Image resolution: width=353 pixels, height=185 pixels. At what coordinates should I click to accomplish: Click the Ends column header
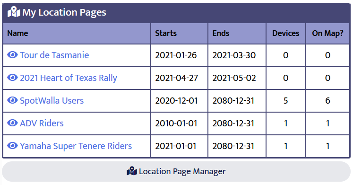point(221,33)
